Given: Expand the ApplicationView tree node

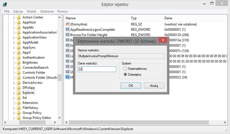Looking at the screenshot, I should click(14, 38).
